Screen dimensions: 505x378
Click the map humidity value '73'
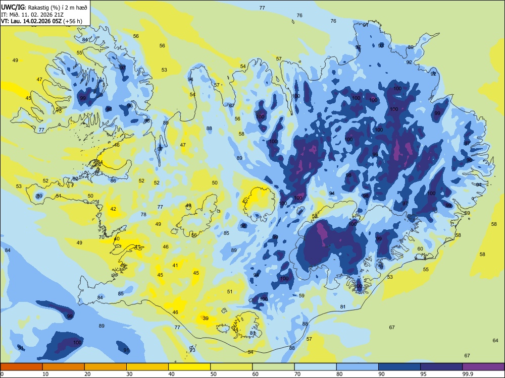pos(192,350)
